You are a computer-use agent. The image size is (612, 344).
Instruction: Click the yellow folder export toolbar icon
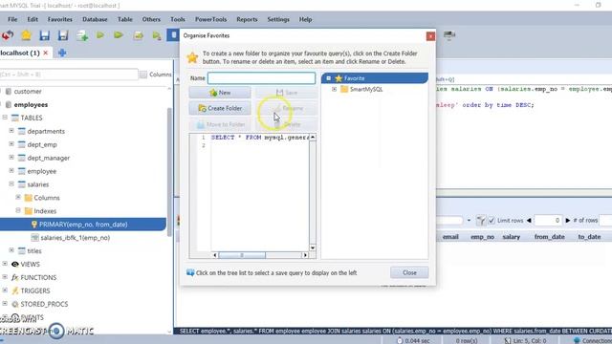[138, 36]
